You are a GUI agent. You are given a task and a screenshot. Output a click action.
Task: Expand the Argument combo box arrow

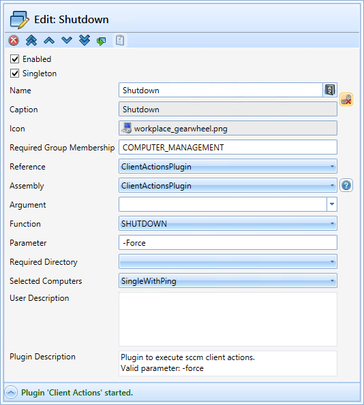click(x=332, y=204)
